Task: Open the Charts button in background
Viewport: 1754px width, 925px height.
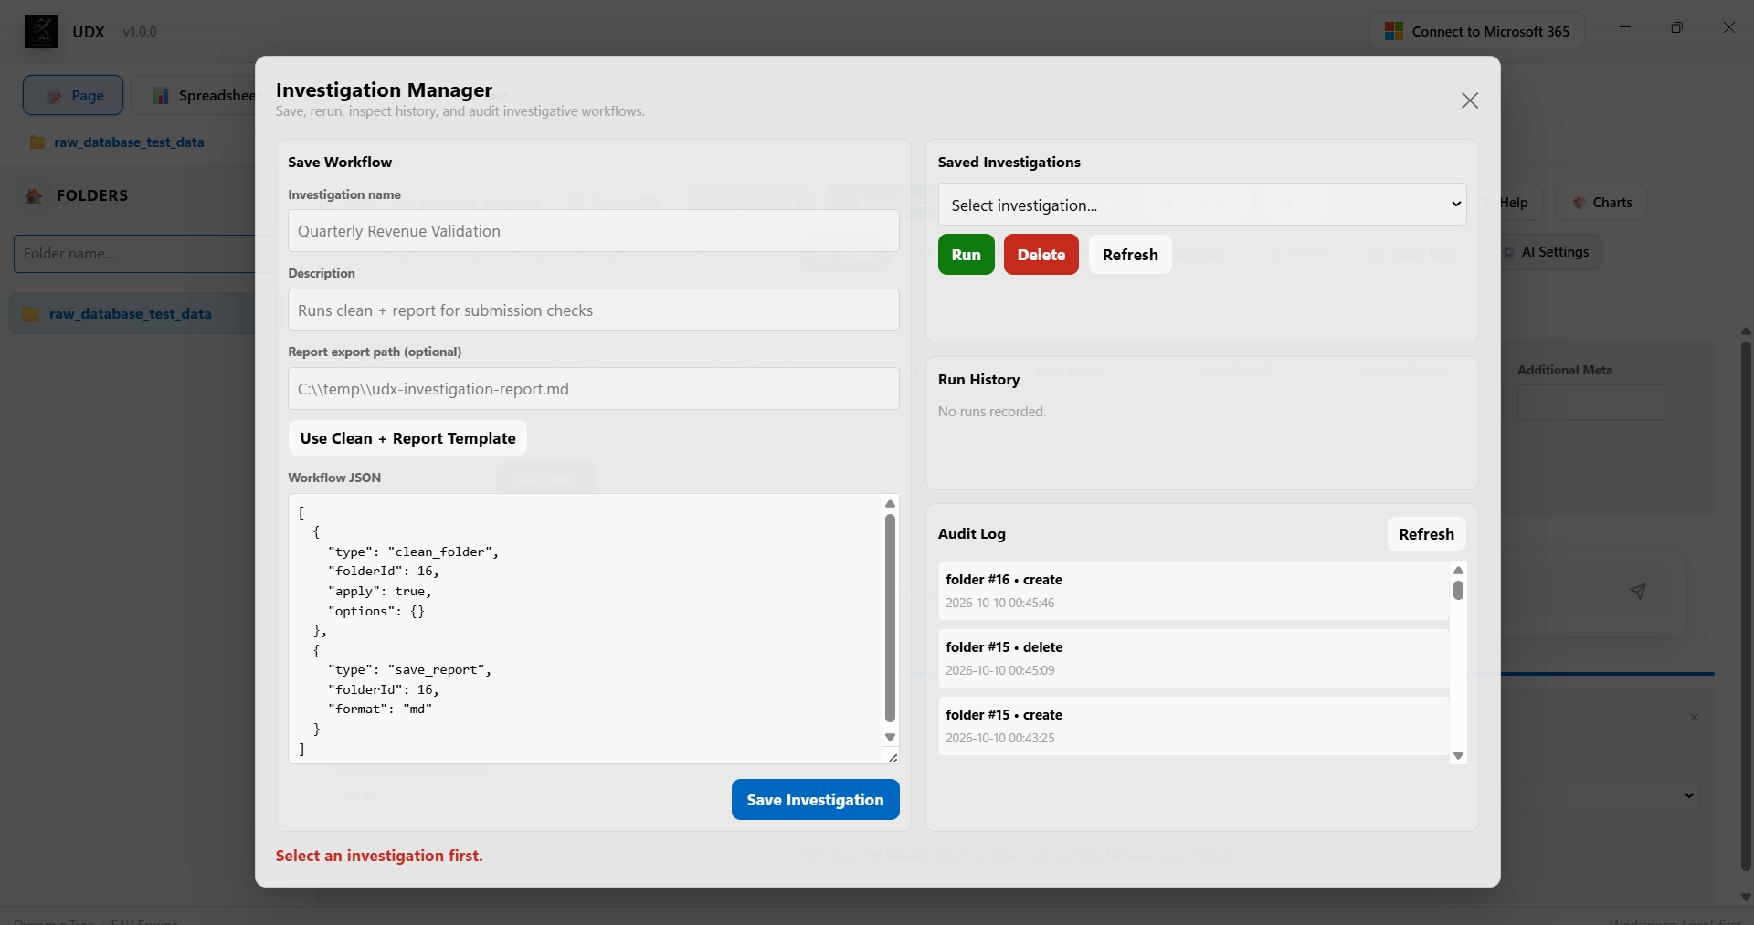Action: pyautogui.click(x=1601, y=203)
